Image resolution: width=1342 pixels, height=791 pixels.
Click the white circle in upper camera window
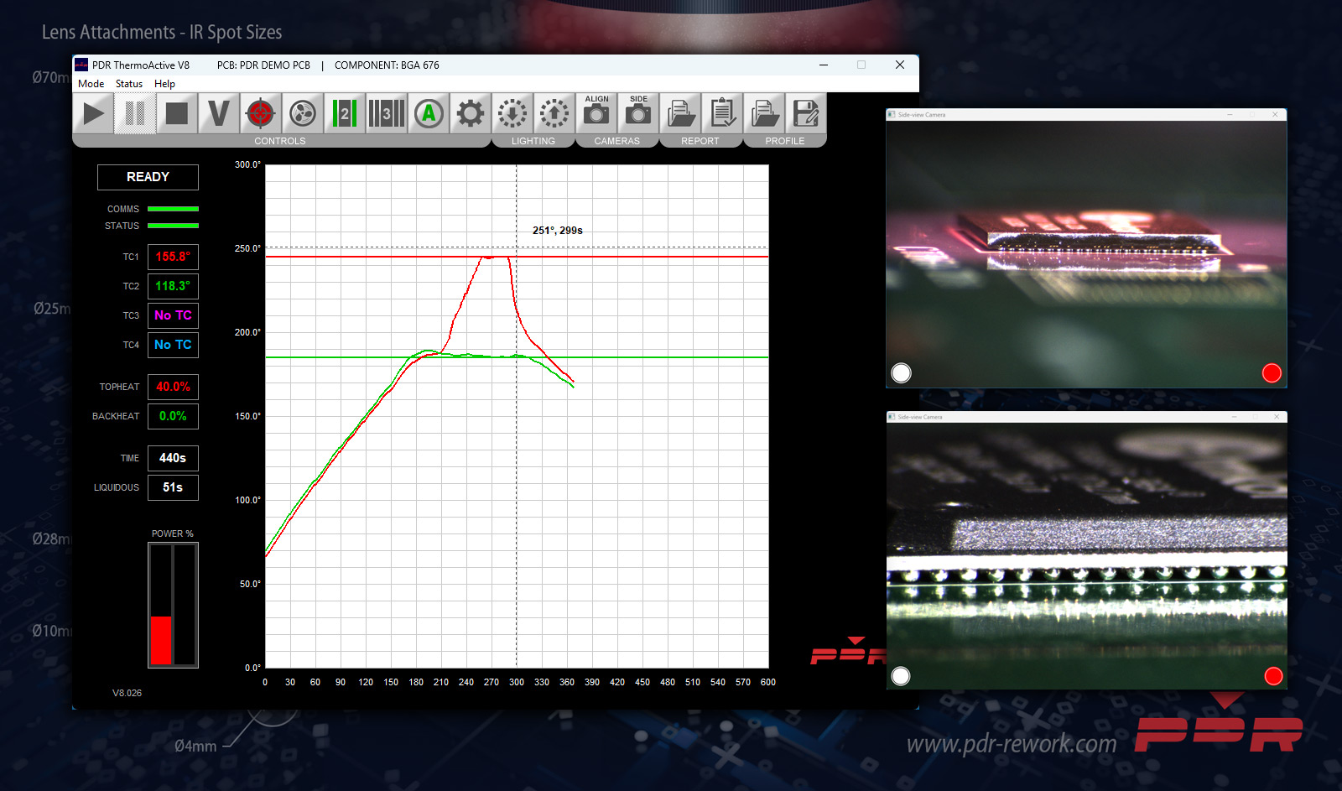pyautogui.click(x=901, y=373)
